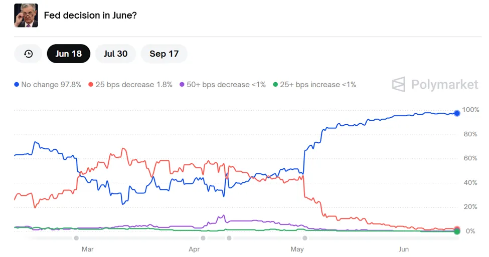Image resolution: width=489 pixels, height=257 pixels.
Task: Click the 'No change 97.8%' legend label
Action: [x=51, y=85]
